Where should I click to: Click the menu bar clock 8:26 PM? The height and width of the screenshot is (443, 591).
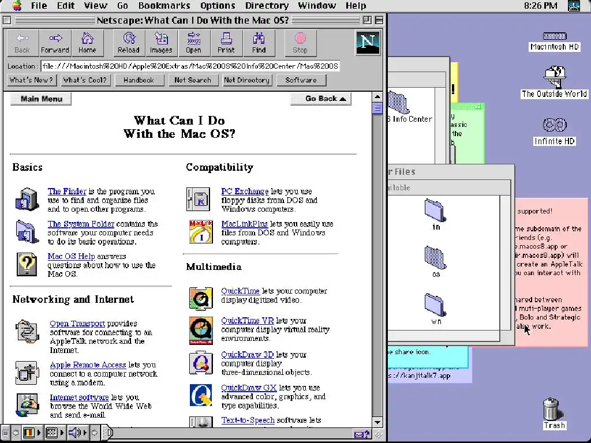pos(540,6)
